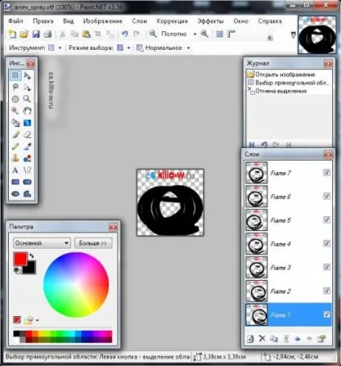
Task: Click the image thumbnail in the top-right corner
Action: click(317, 35)
